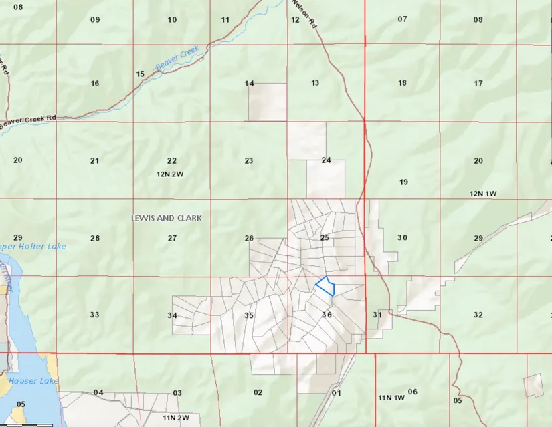552x427 pixels.
Task: Click section number 31 label
Action: pyautogui.click(x=377, y=315)
